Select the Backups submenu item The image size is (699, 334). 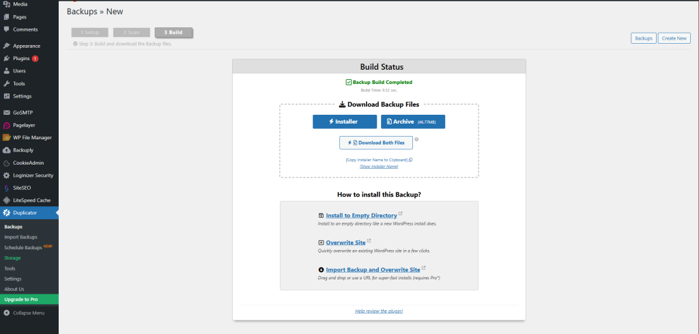tap(14, 227)
